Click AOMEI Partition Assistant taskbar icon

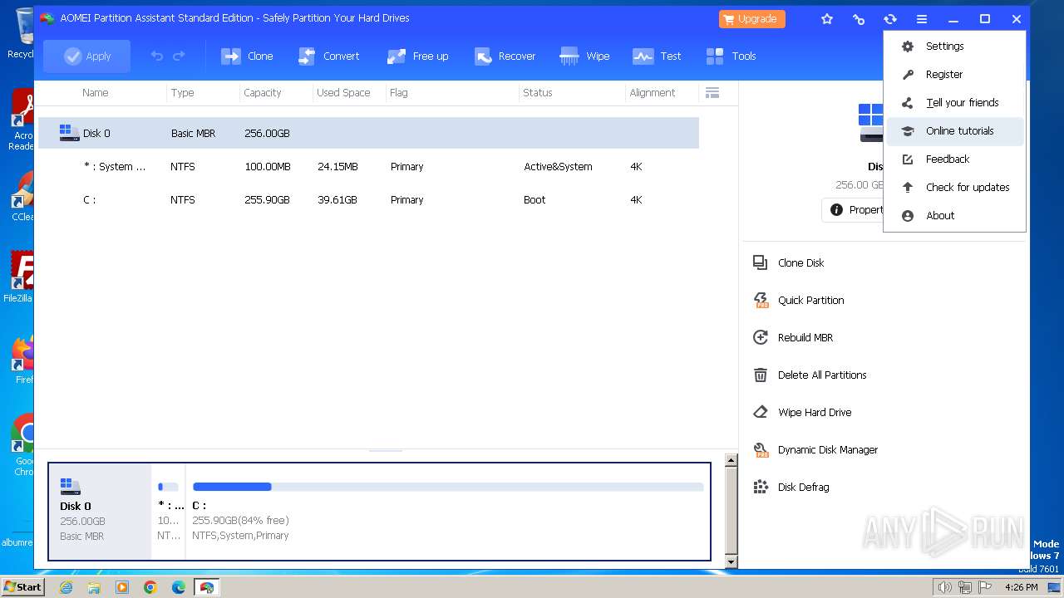pyautogui.click(x=206, y=587)
